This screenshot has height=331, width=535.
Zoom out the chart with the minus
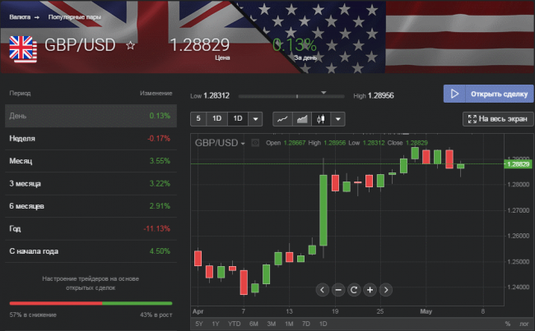[x=337, y=289]
